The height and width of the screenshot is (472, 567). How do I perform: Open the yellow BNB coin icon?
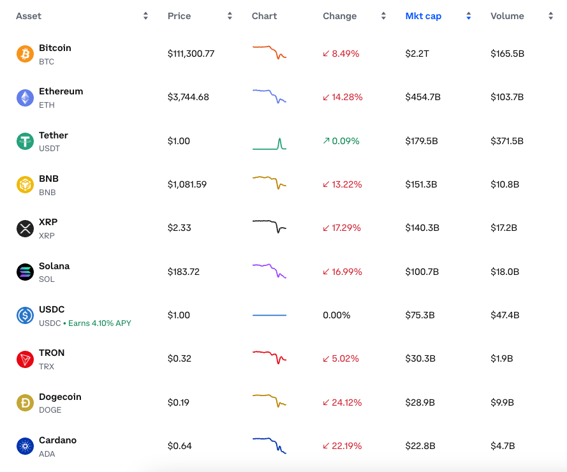pyautogui.click(x=26, y=185)
